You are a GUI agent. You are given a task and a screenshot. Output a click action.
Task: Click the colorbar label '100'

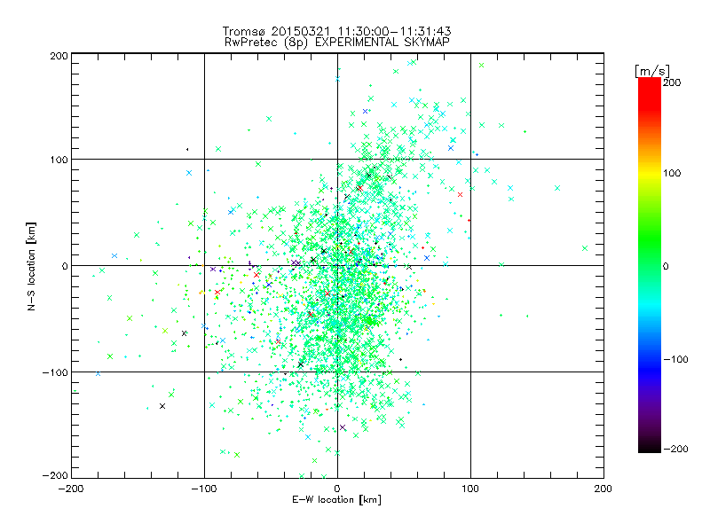click(x=672, y=173)
